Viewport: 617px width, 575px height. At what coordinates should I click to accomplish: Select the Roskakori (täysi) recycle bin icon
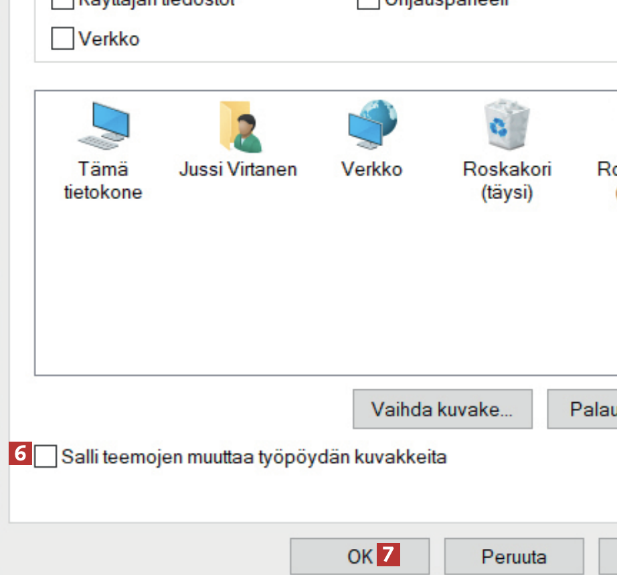pyautogui.click(x=507, y=124)
